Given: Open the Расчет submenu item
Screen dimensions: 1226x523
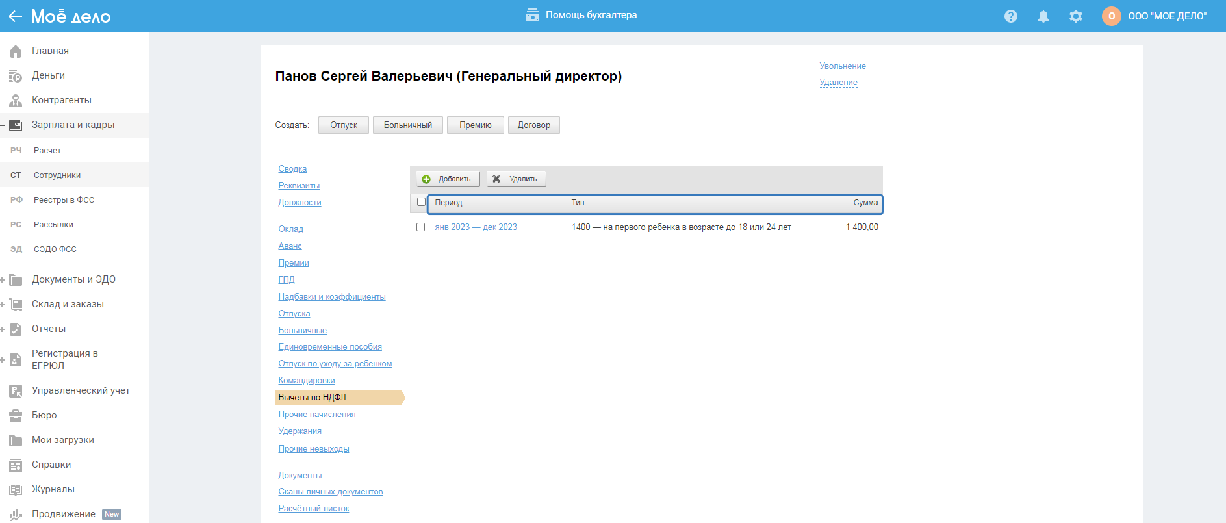Looking at the screenshot, I should 74,151.
